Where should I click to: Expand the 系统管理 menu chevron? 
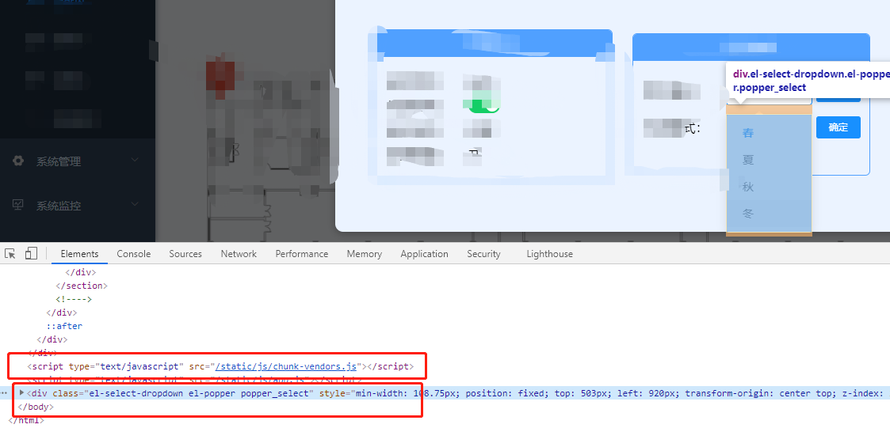pyautogui.click(x=135, y=161)
